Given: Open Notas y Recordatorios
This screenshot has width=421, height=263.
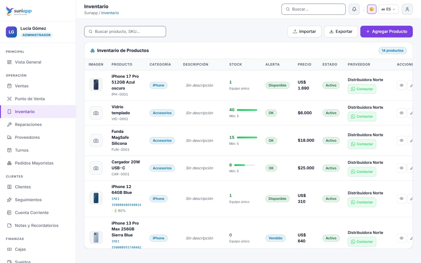Looking at the screenshot, I should [38, 226].
